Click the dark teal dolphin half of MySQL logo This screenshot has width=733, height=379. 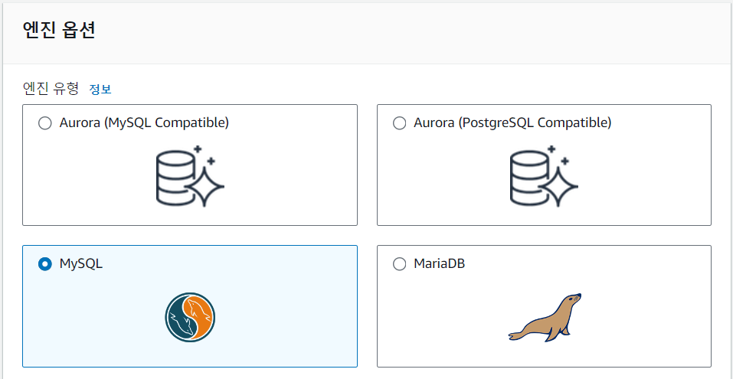(x=180, y=319)
